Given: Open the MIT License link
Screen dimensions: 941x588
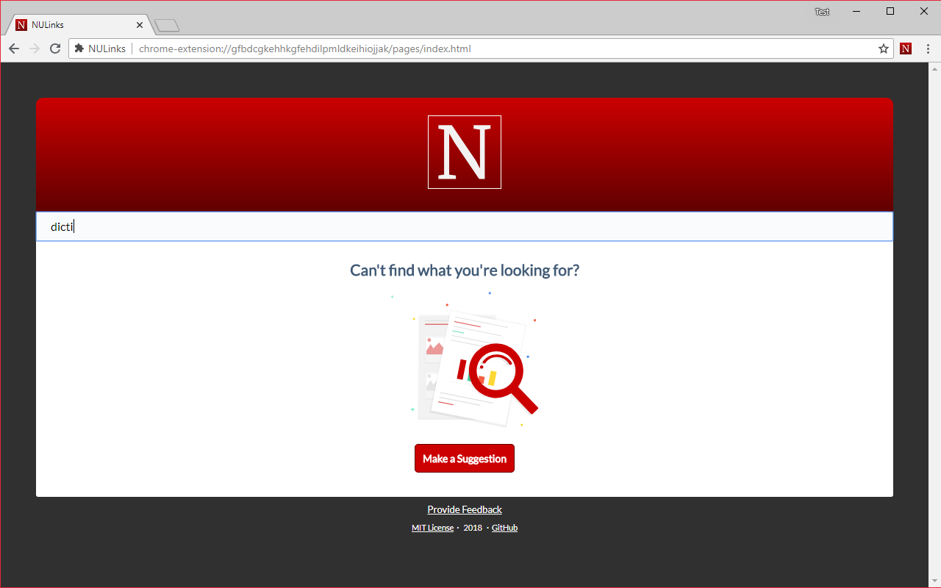Looking at the screenshot, I should tap(432, 528).
